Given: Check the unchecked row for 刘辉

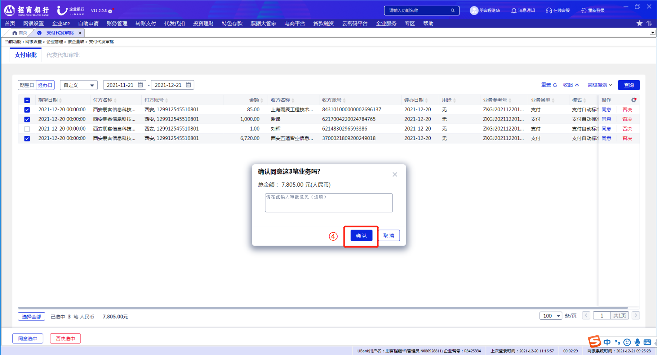Looking at the screenshot, I should [27, 129].
